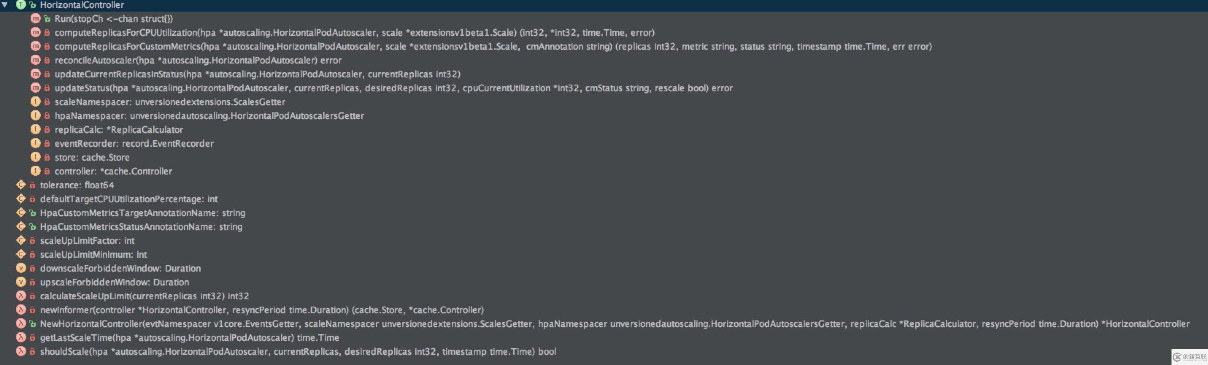Select downscaleForbiddenWindow: Duration row
Image resolution: width=1208 pixels, height=365 pixels.
[x=120, y=268]
